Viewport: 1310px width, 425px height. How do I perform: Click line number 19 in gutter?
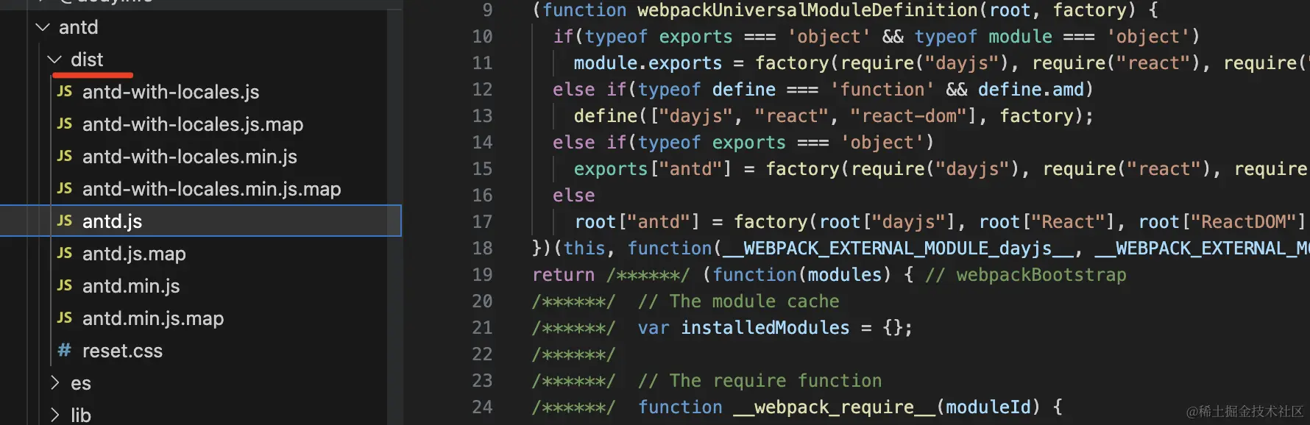coord(482,275)
